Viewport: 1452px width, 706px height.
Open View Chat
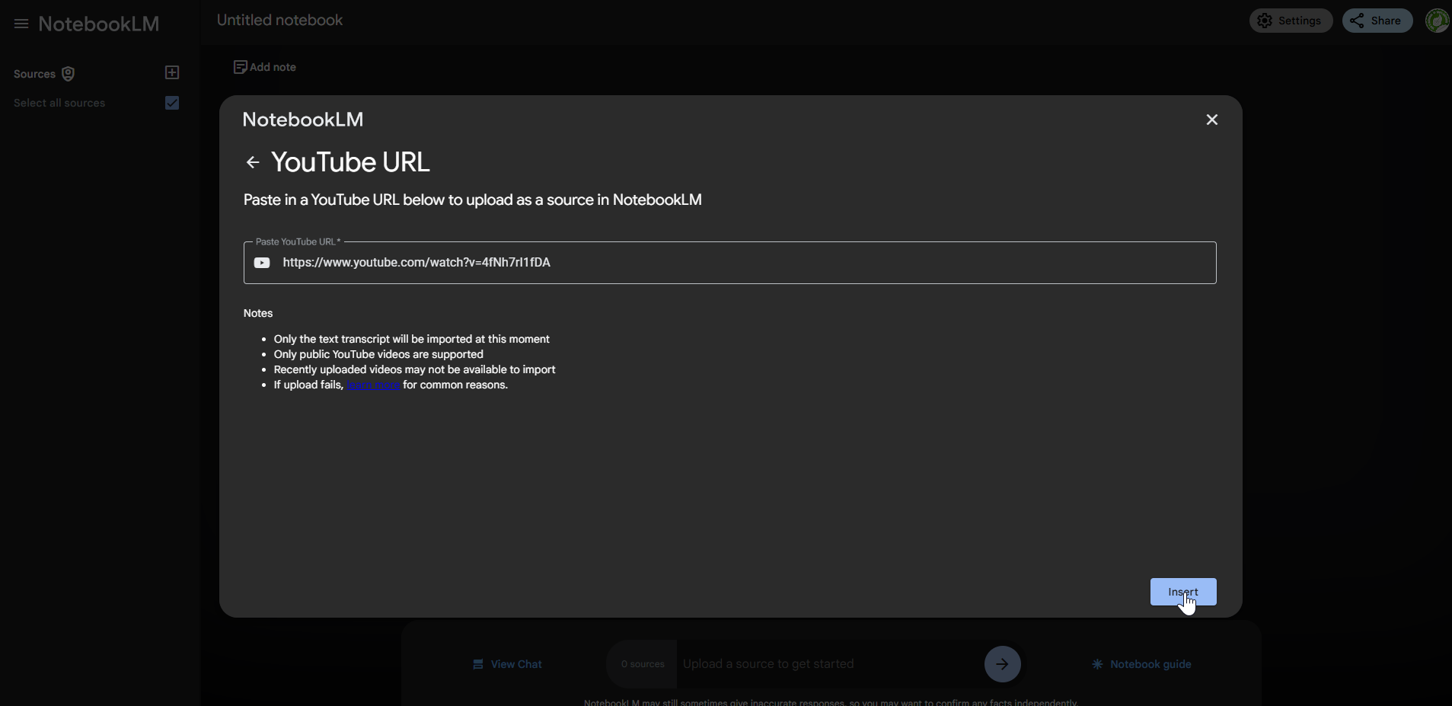(507, 664)
